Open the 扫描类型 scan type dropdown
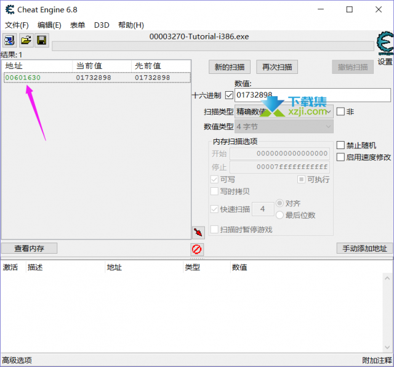 (284, 111)
